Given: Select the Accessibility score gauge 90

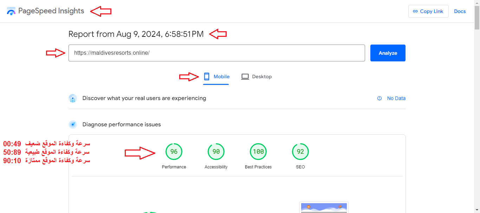Looking at the screenshot, I should click(x=216, y=152).
